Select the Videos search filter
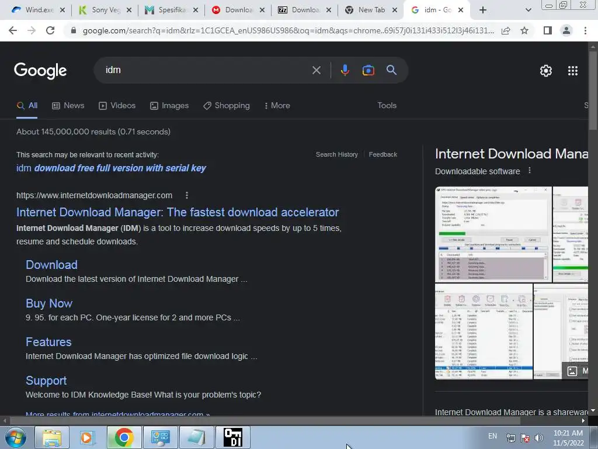Image resolution: width=598 pixels, height=449 pixels. 117,106
